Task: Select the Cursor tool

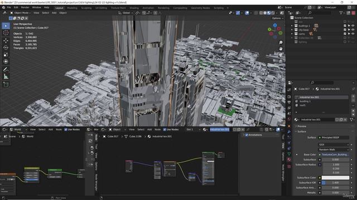Action: point(6,33)
